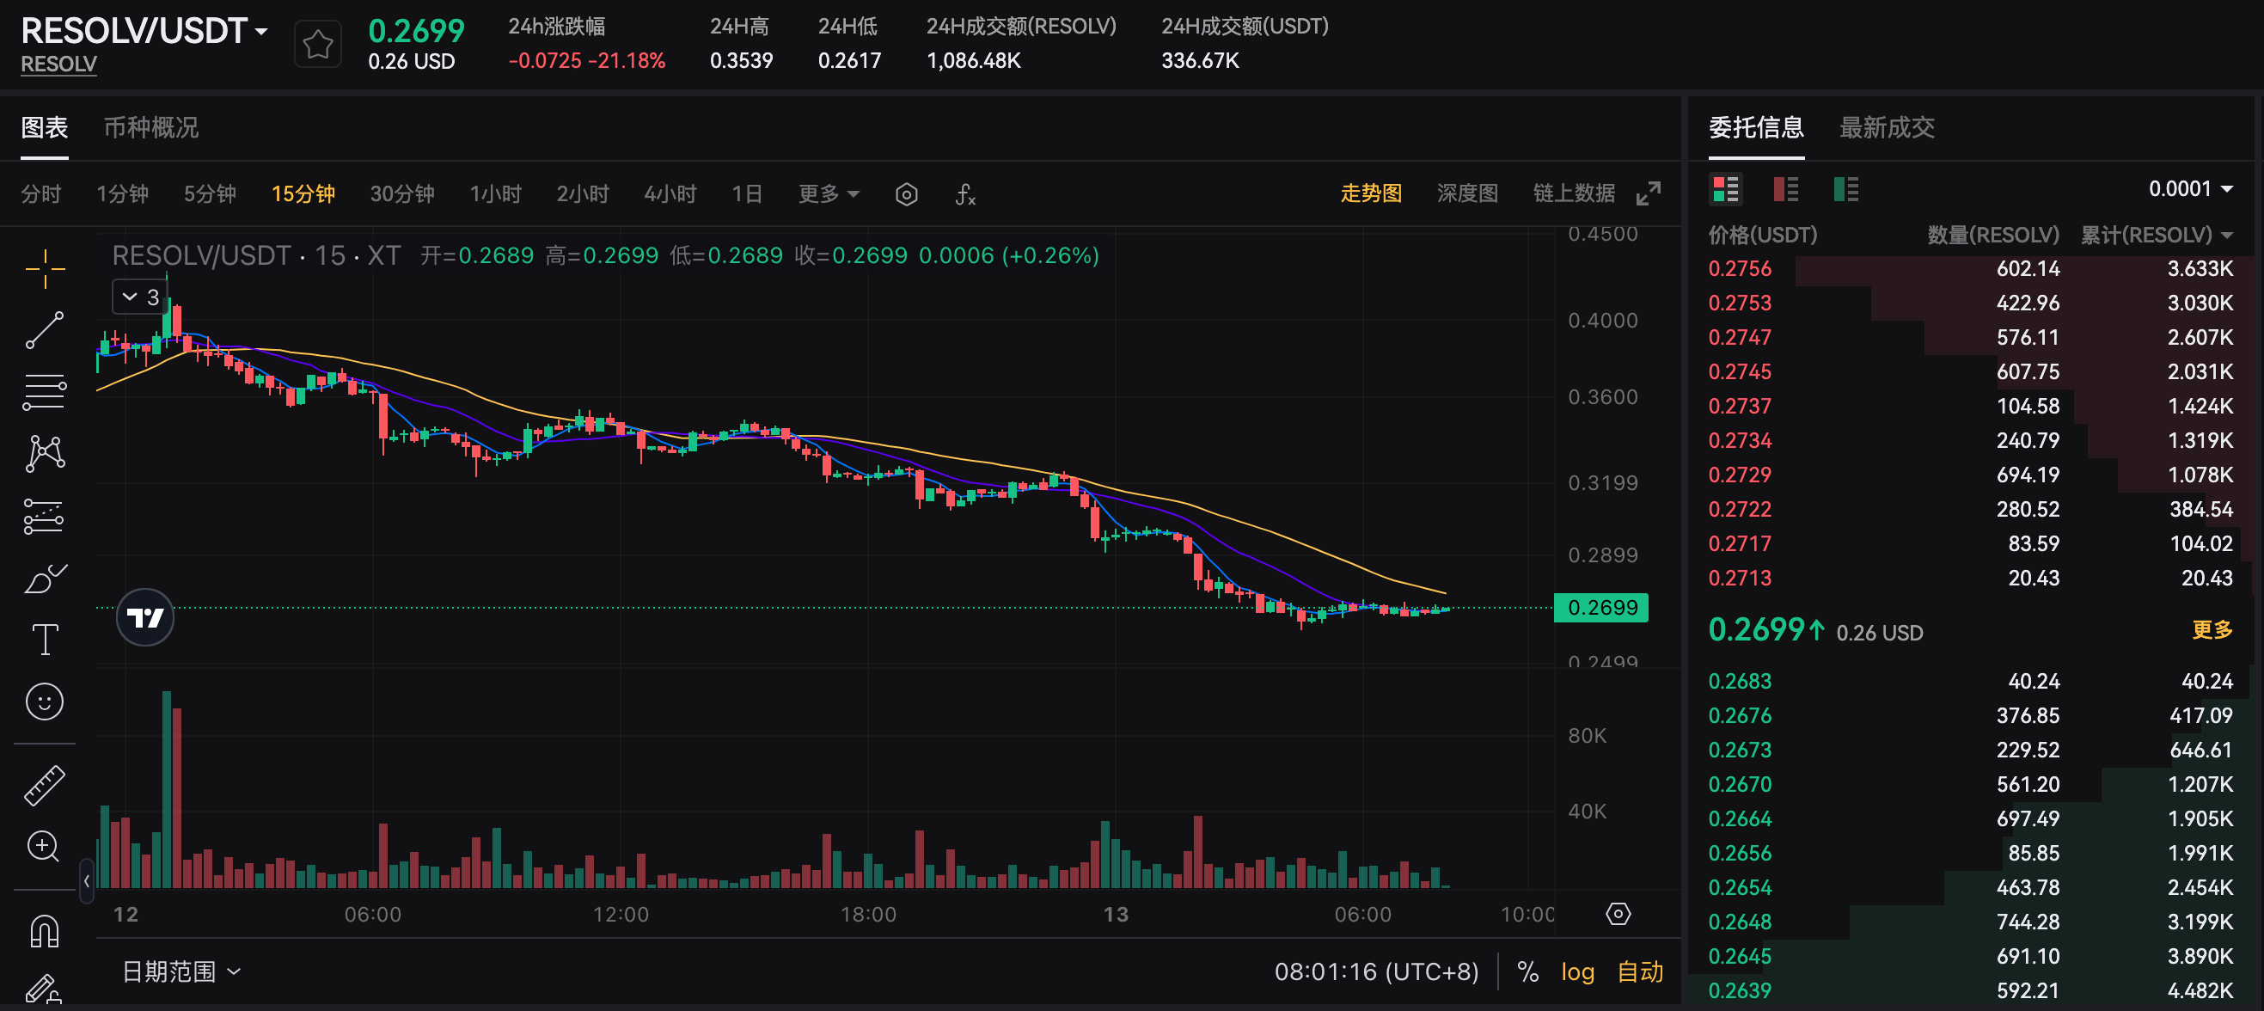This screenshot has height=1011, width=2264.
Task: Click ask price 0.2713 row
Action: tap(1970, 578)
